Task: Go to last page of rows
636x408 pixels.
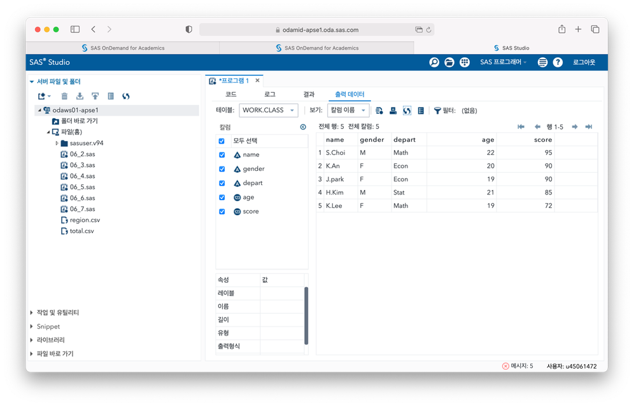Action: click(588, 127)
